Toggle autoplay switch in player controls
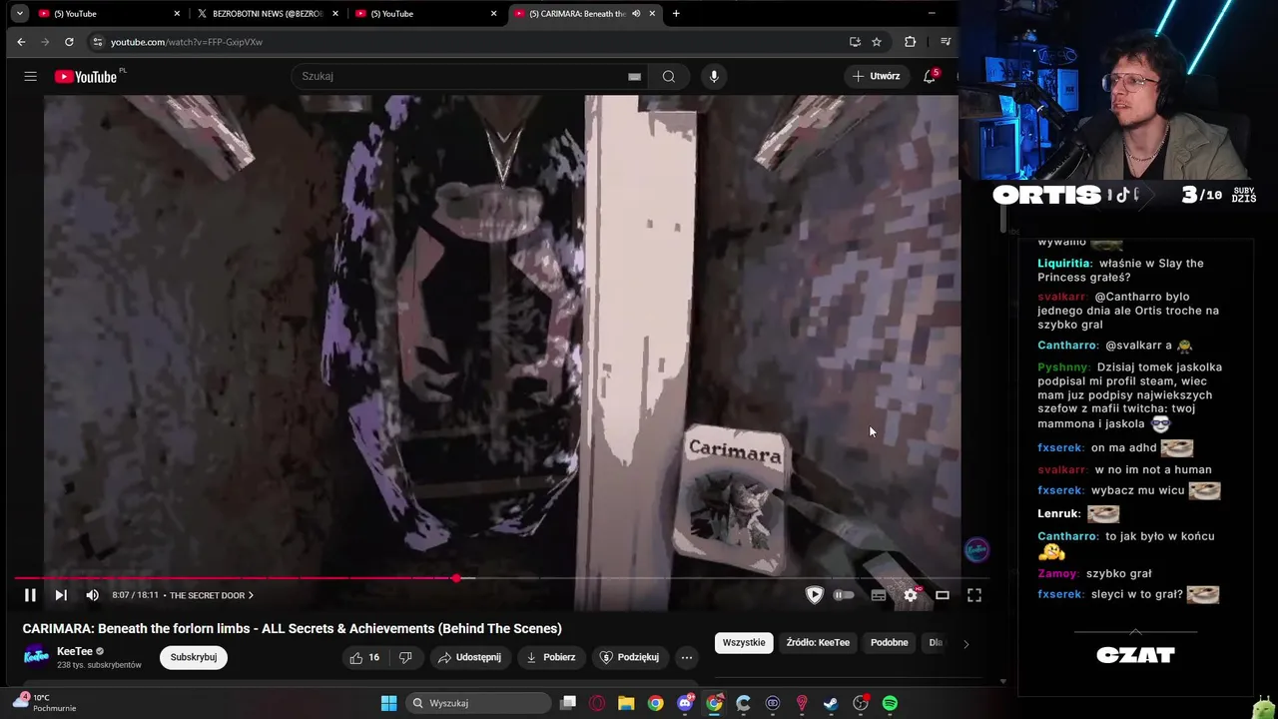 tap(844, 595)
